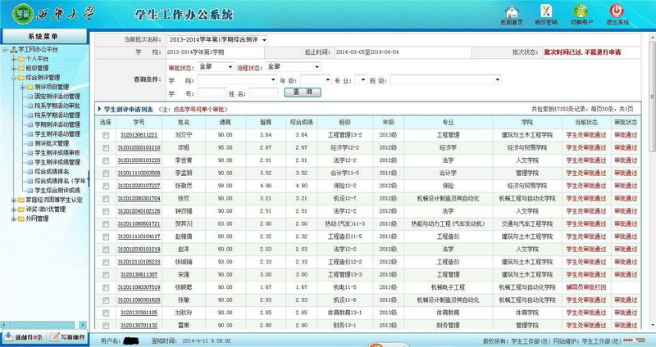The width and height of the screenshot is (656, 347).
Task: Tick the checkbox for student 邓旭
Action: (x=105, y=147)
